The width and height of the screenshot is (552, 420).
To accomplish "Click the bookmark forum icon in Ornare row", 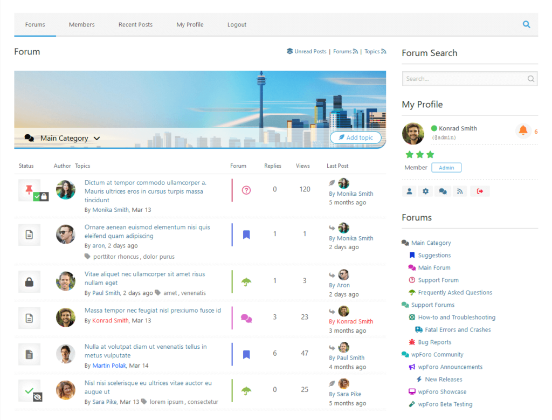I will pos(246,235).
